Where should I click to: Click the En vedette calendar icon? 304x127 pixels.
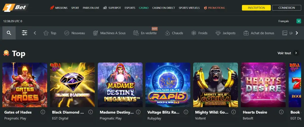(136, 33)
